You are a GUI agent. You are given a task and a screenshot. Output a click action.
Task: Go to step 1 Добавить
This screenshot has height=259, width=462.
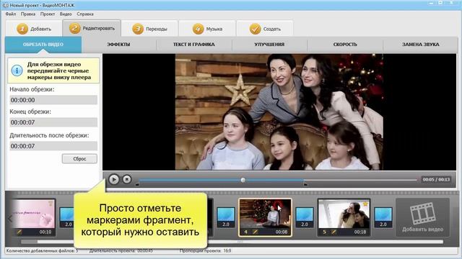tap(34, 29)
